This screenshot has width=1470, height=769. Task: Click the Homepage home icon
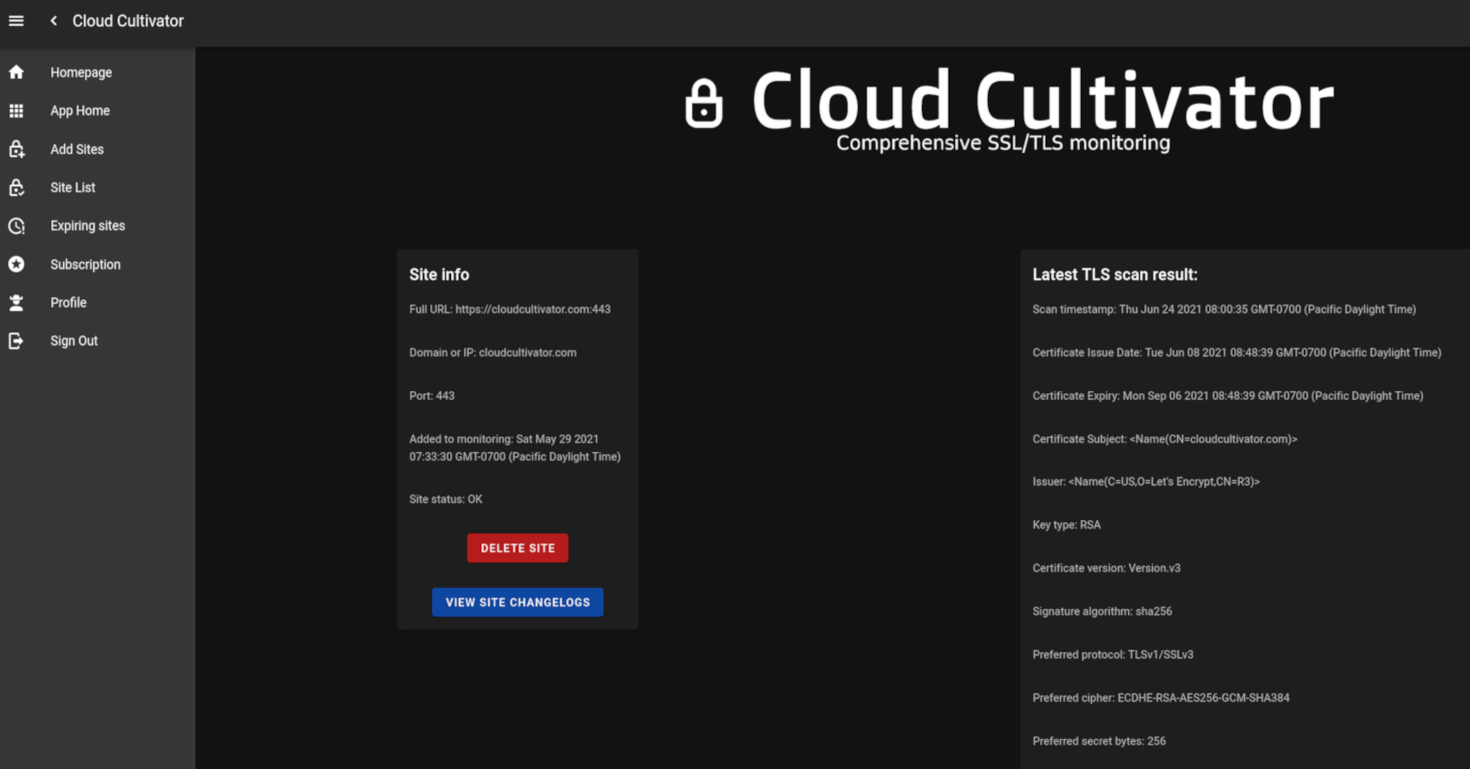(17, 72)
